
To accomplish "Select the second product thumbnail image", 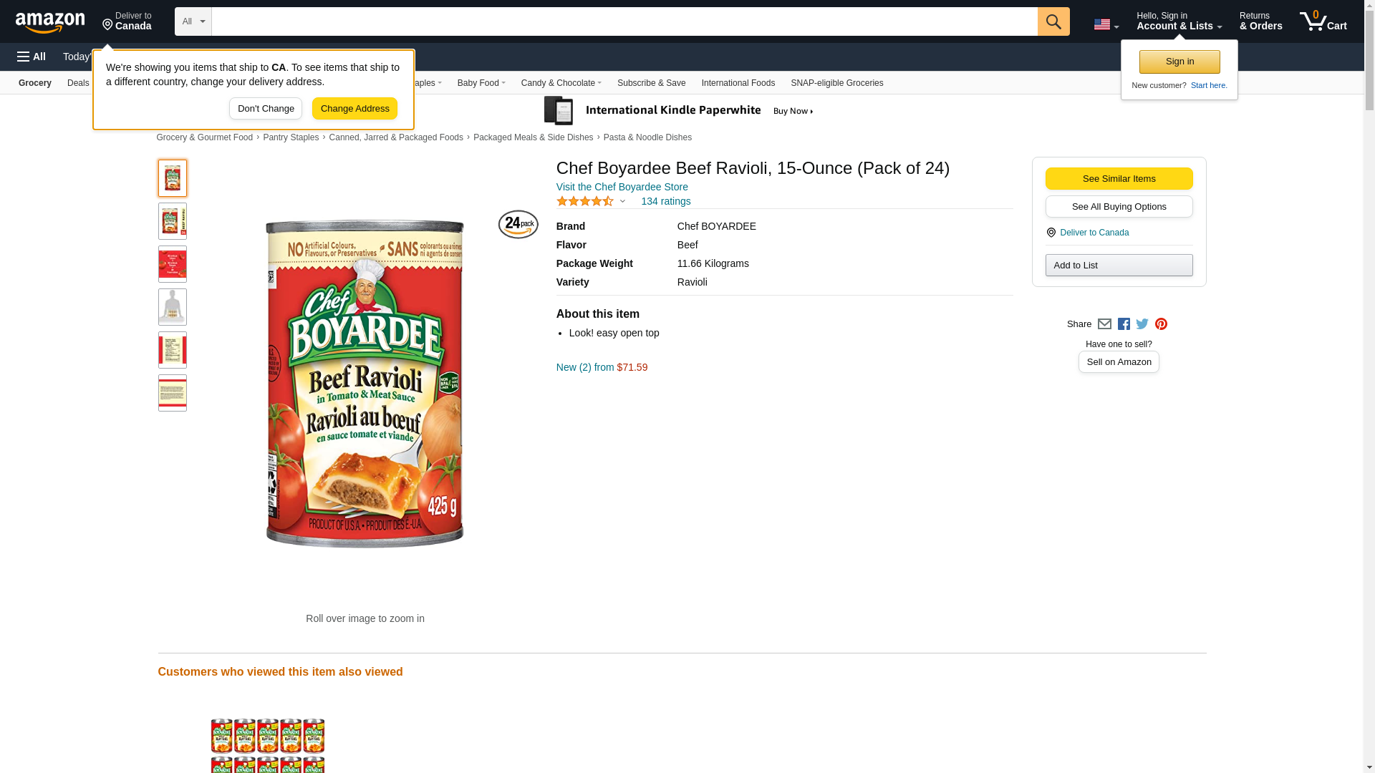I will click(x=173, y=221).
